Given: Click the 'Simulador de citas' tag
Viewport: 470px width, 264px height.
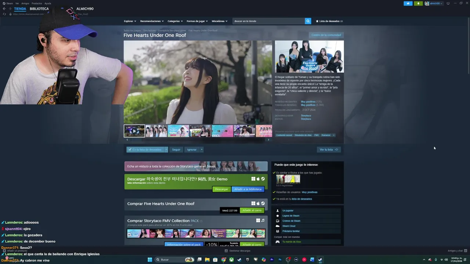Looking at the screenshot, I should [x=303, y=135].
